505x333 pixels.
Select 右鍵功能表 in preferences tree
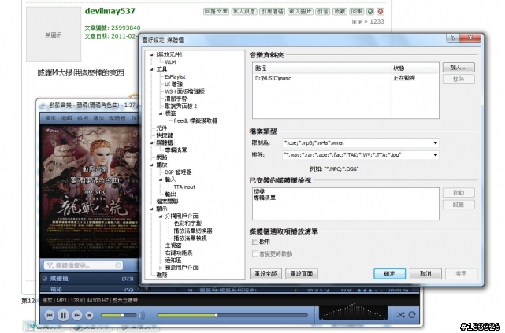(178, 253)
